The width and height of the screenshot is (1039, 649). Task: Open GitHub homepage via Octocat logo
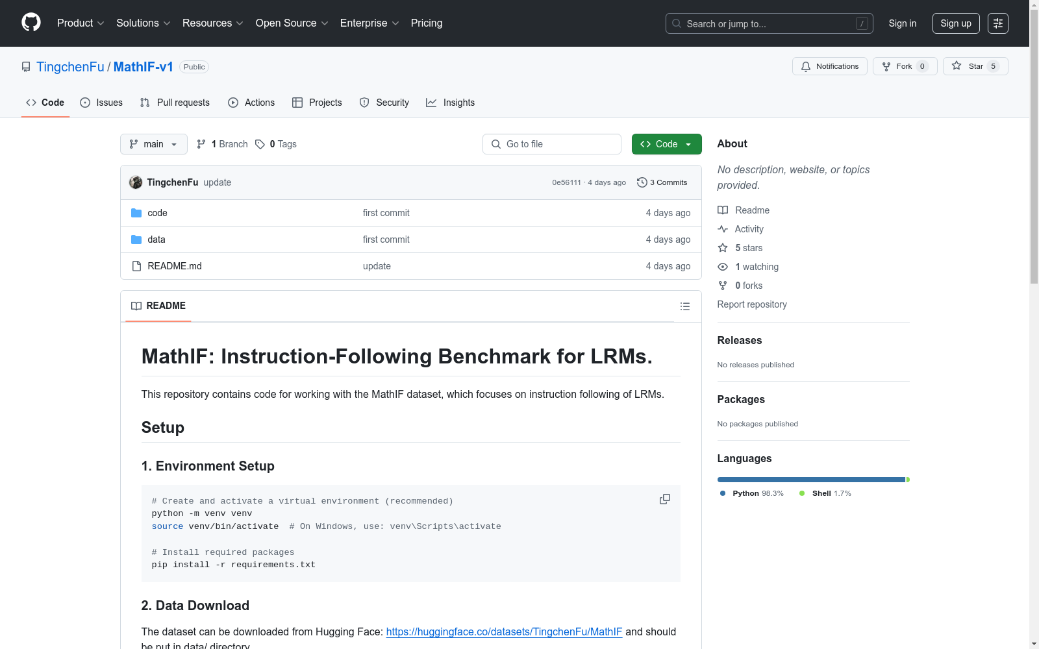pos(31,23)
